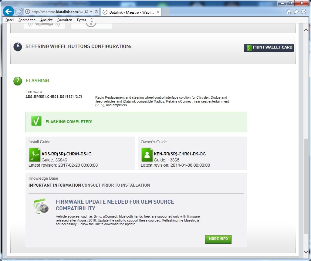The width and height of the screenshot is (311, 261).
Task: Open the Favoriten menu
Action: [65, 20]
